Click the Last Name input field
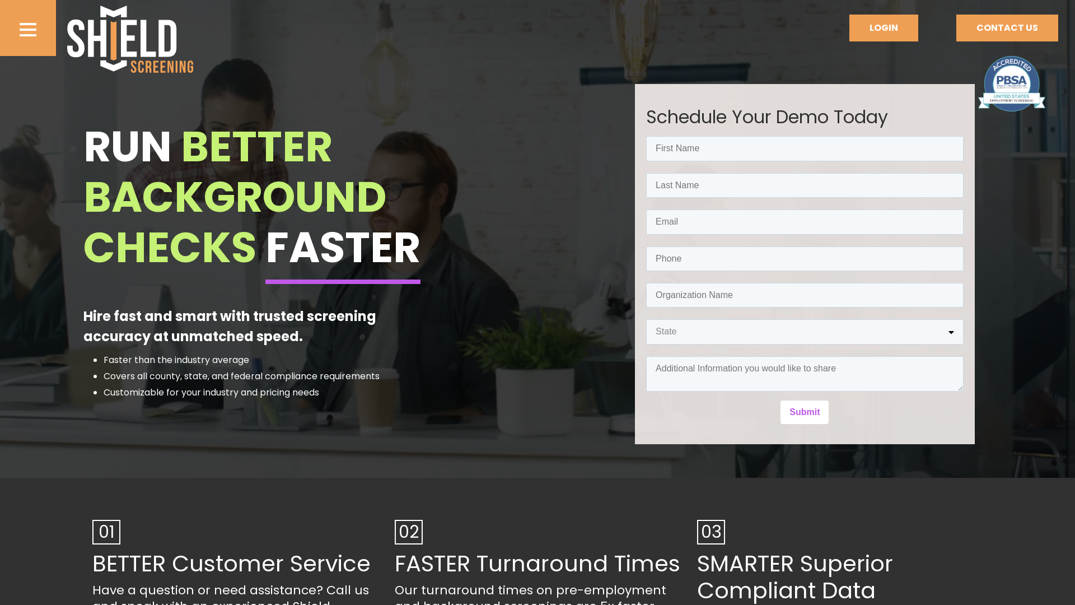The width and height of the screenshot is (1075, 605). coord(804,185)
